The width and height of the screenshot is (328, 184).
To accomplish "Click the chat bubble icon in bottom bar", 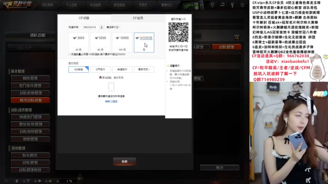I will click(39, 181).
